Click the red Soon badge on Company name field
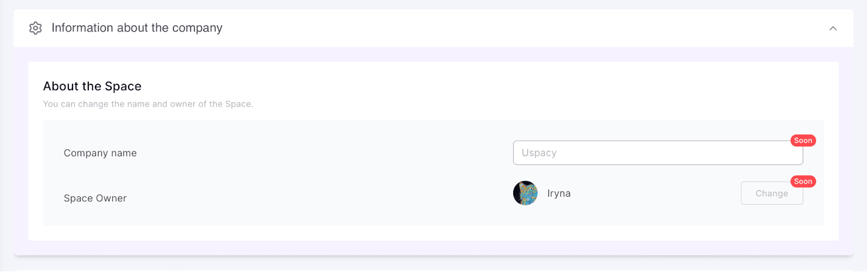Image resolution: width=867 pixels, height=272 pixels. click(803, 141)
